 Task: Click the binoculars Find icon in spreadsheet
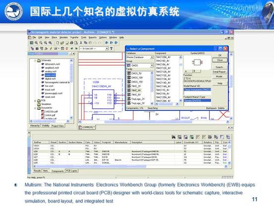(173, 137)
